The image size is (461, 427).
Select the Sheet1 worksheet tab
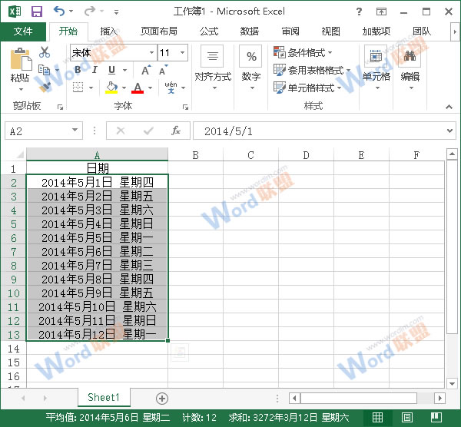(104, 397)
